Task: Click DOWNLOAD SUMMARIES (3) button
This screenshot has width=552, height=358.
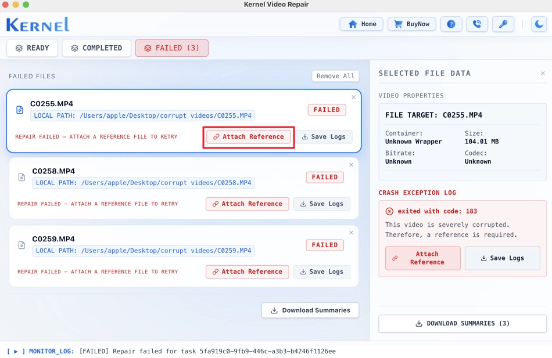Action: (x=463, y=324)
